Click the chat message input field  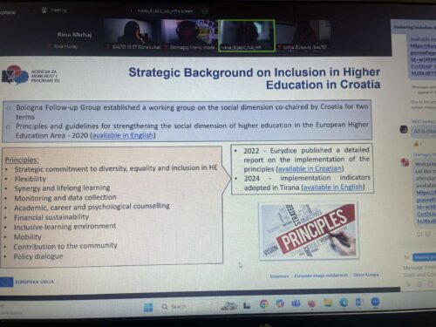(x=419, y=271)
